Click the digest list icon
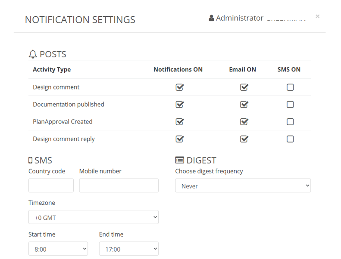This screenshot has height=259, width=341. 179,160
